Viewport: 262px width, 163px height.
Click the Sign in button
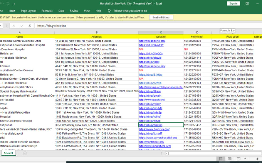233,3
